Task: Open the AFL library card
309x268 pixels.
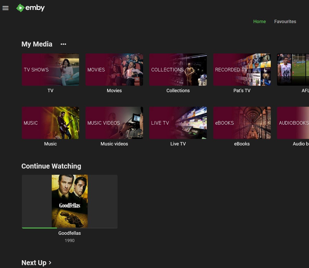Action: 293,69
